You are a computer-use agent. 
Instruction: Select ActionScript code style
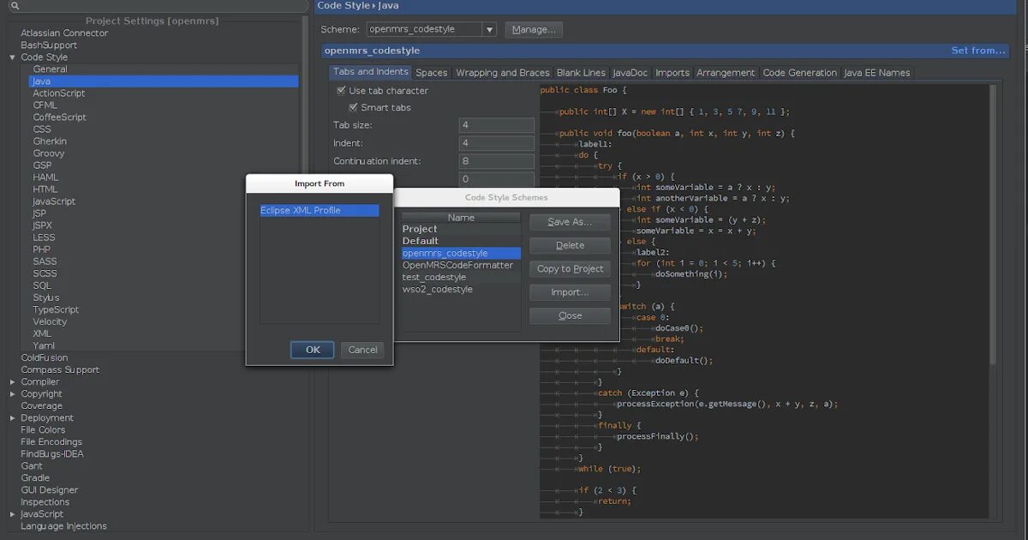[x=59, y=93]
